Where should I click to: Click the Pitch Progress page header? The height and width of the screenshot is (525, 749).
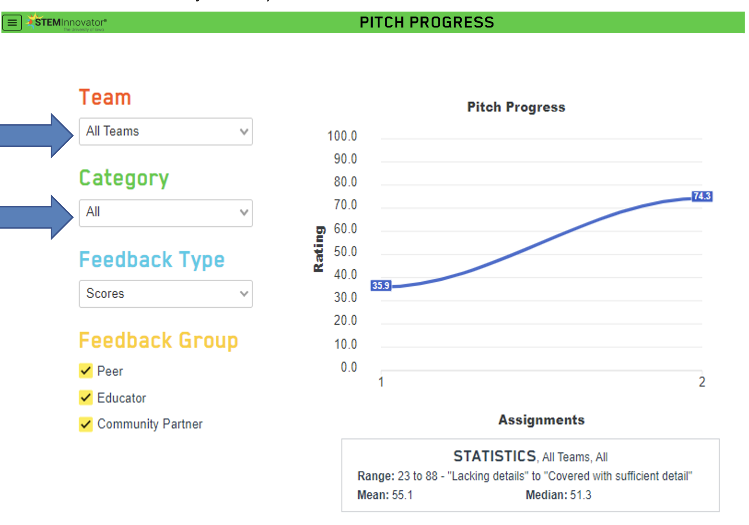coord(427,22)
